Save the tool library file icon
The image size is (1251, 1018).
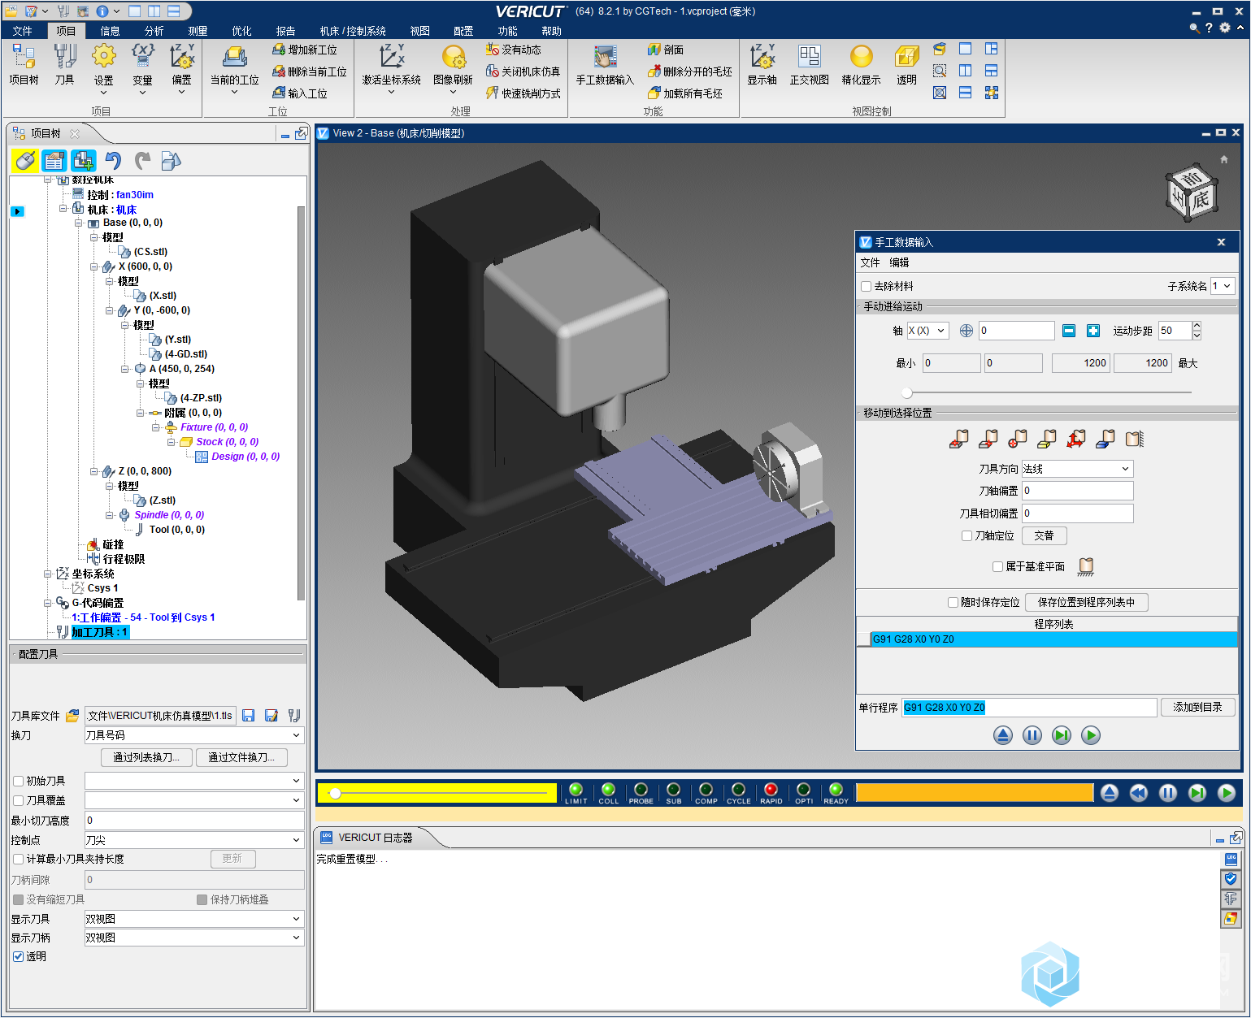coord(249,716)
